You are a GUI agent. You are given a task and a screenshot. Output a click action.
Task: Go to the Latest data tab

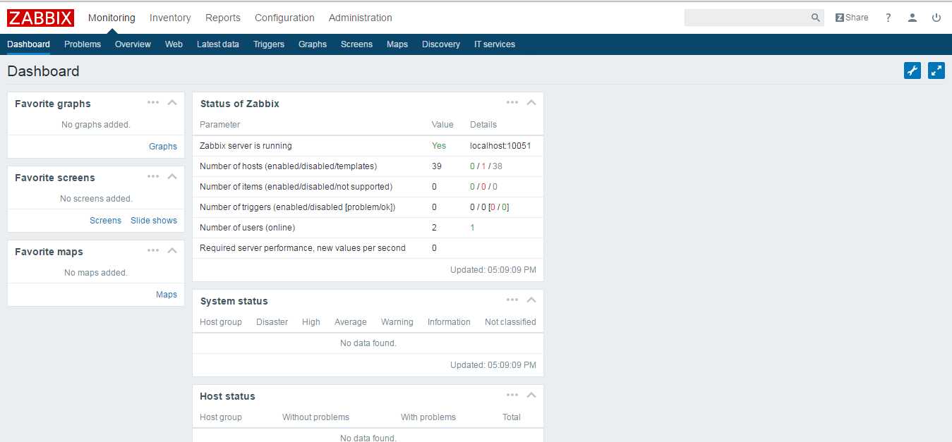218,44
